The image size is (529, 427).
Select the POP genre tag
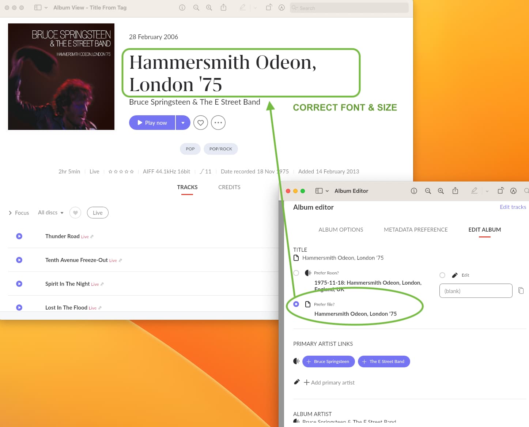pos(190,149)
